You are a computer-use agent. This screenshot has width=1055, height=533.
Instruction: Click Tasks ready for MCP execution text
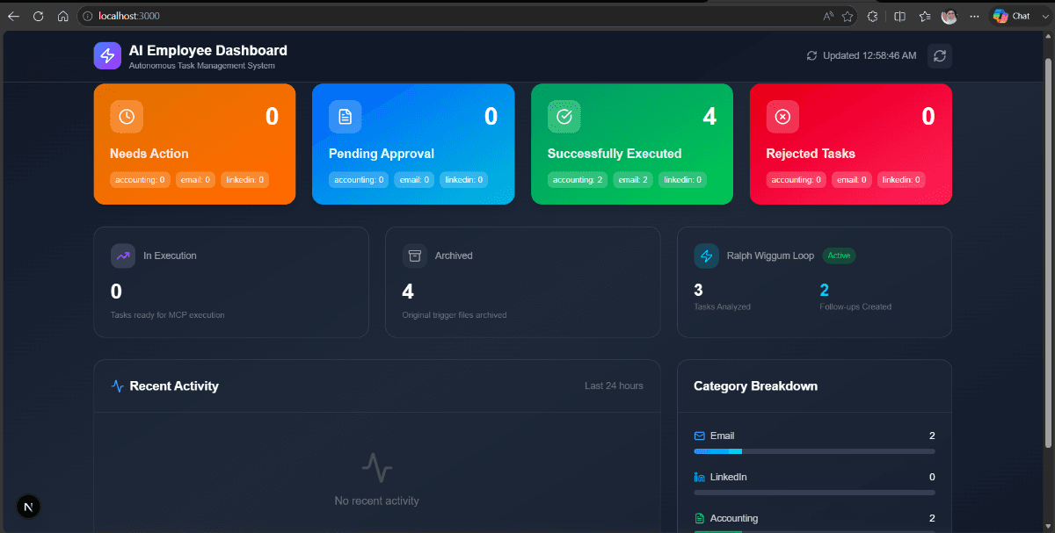[x=168, y=314]
